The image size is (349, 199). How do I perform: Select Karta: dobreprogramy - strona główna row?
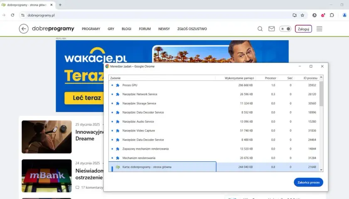214,167
